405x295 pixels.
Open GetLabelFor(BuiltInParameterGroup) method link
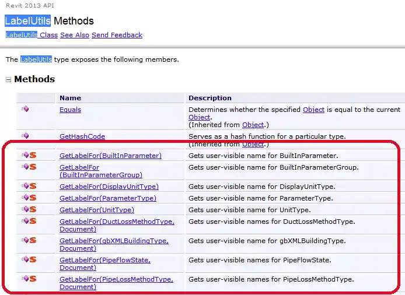[100, 171]
